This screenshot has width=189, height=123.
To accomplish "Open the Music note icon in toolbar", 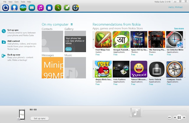I will click(x=41, y=8).
